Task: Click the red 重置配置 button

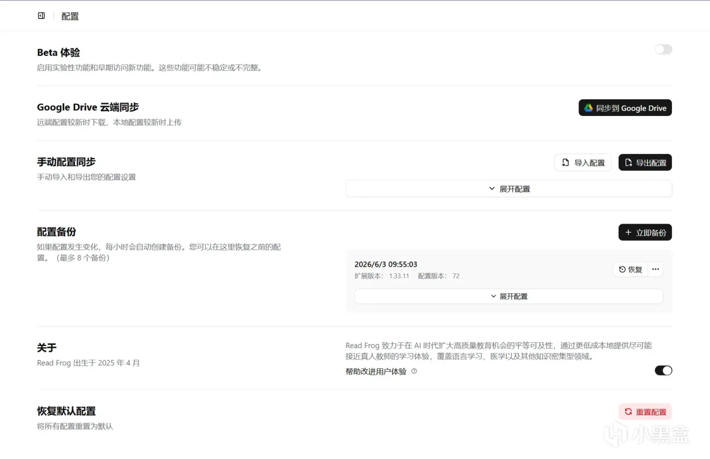Action: pos(645,412)
